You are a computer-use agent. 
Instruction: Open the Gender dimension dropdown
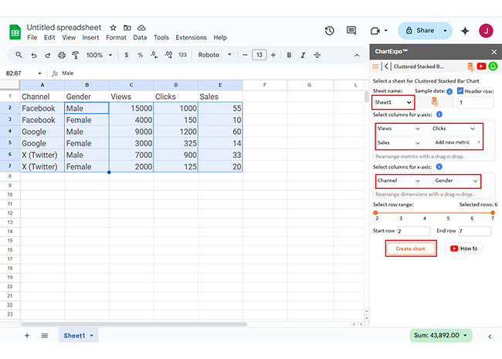[x=456, y=180]
